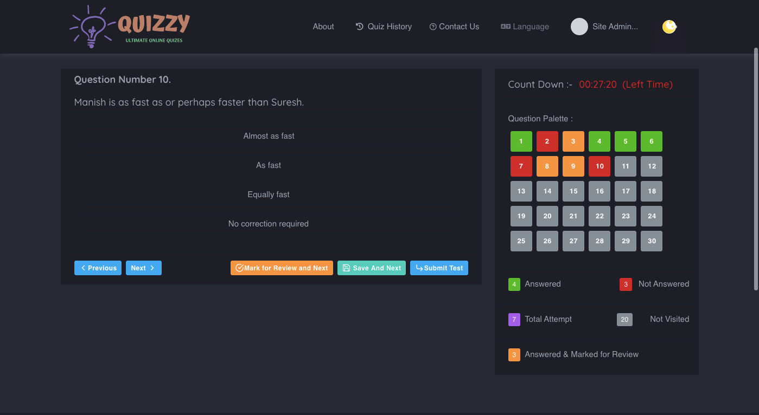Viewport: 759px width, 415px height.
Task: Click the Quizzy lightbulb logo
Action: tap(130, 27)
